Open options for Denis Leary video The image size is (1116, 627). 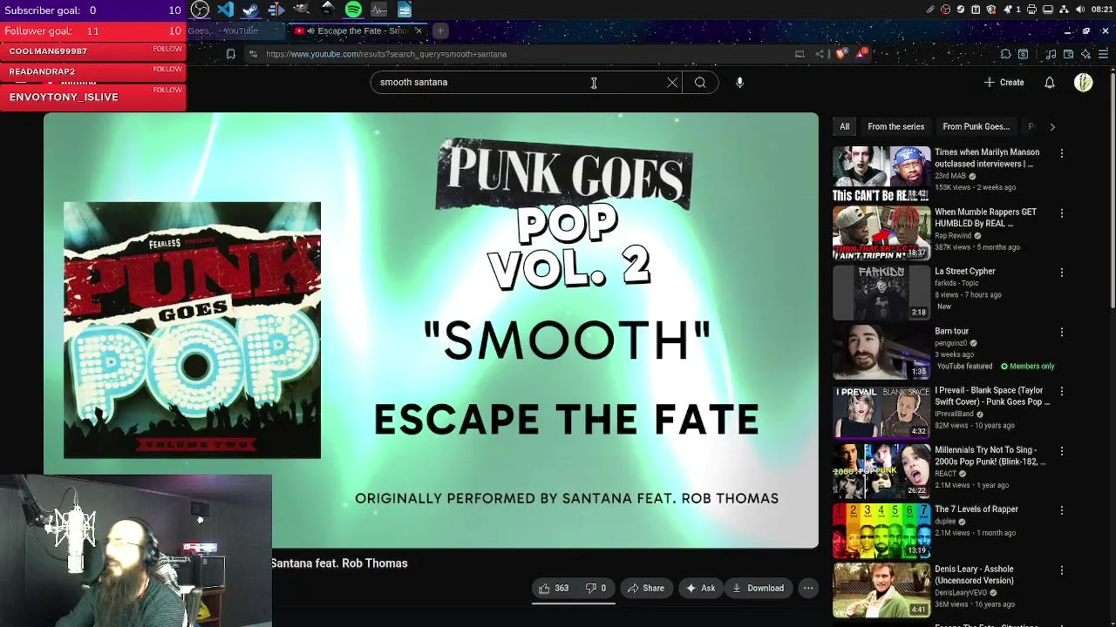click(1061, 570)
